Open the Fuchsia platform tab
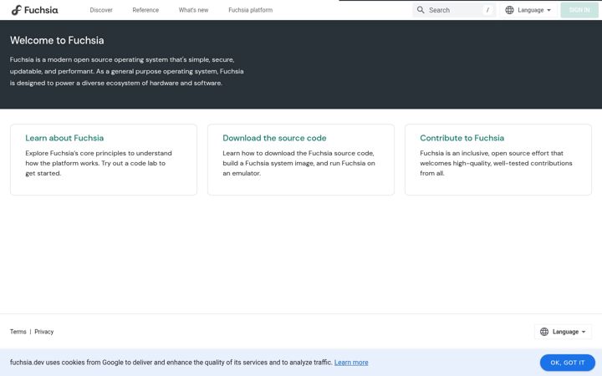The width and height of the screenshot is (602, 376). tap(250, 10)
